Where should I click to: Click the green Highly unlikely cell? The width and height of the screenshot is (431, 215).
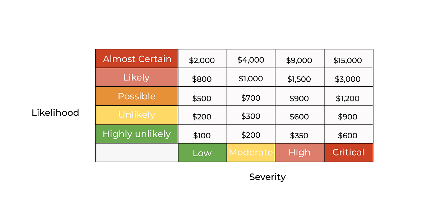click(x=137, y=134)
